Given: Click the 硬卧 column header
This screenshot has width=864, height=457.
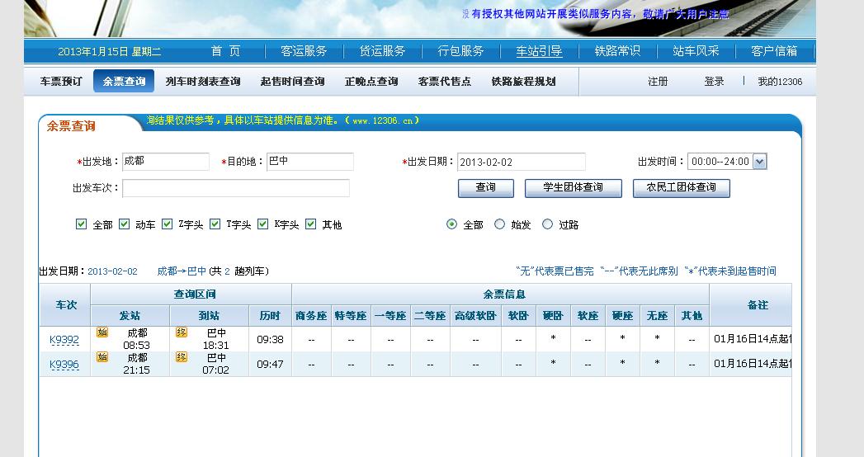Looking at the screenshot, I should point(553,316).
